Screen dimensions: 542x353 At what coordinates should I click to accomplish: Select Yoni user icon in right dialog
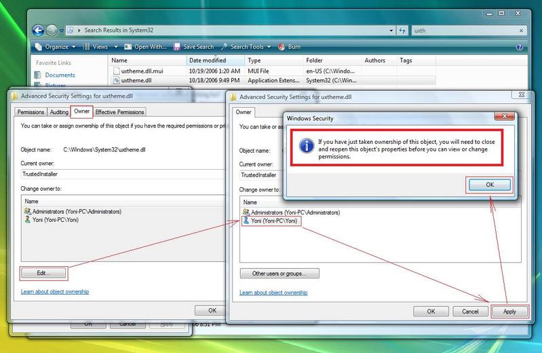click(x=246, y=221)
